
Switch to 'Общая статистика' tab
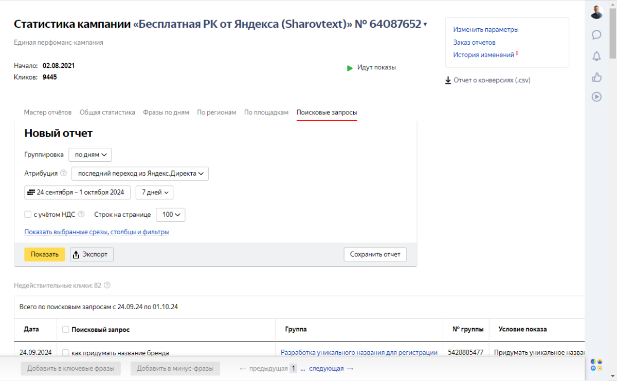[107, 112]
